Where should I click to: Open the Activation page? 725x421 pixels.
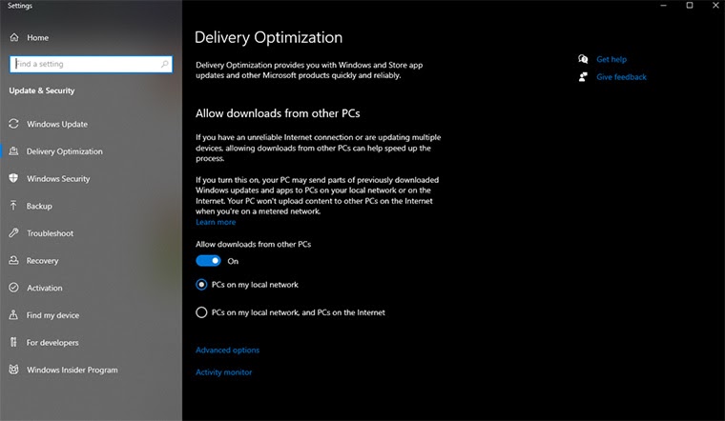(x=45, y=288)
